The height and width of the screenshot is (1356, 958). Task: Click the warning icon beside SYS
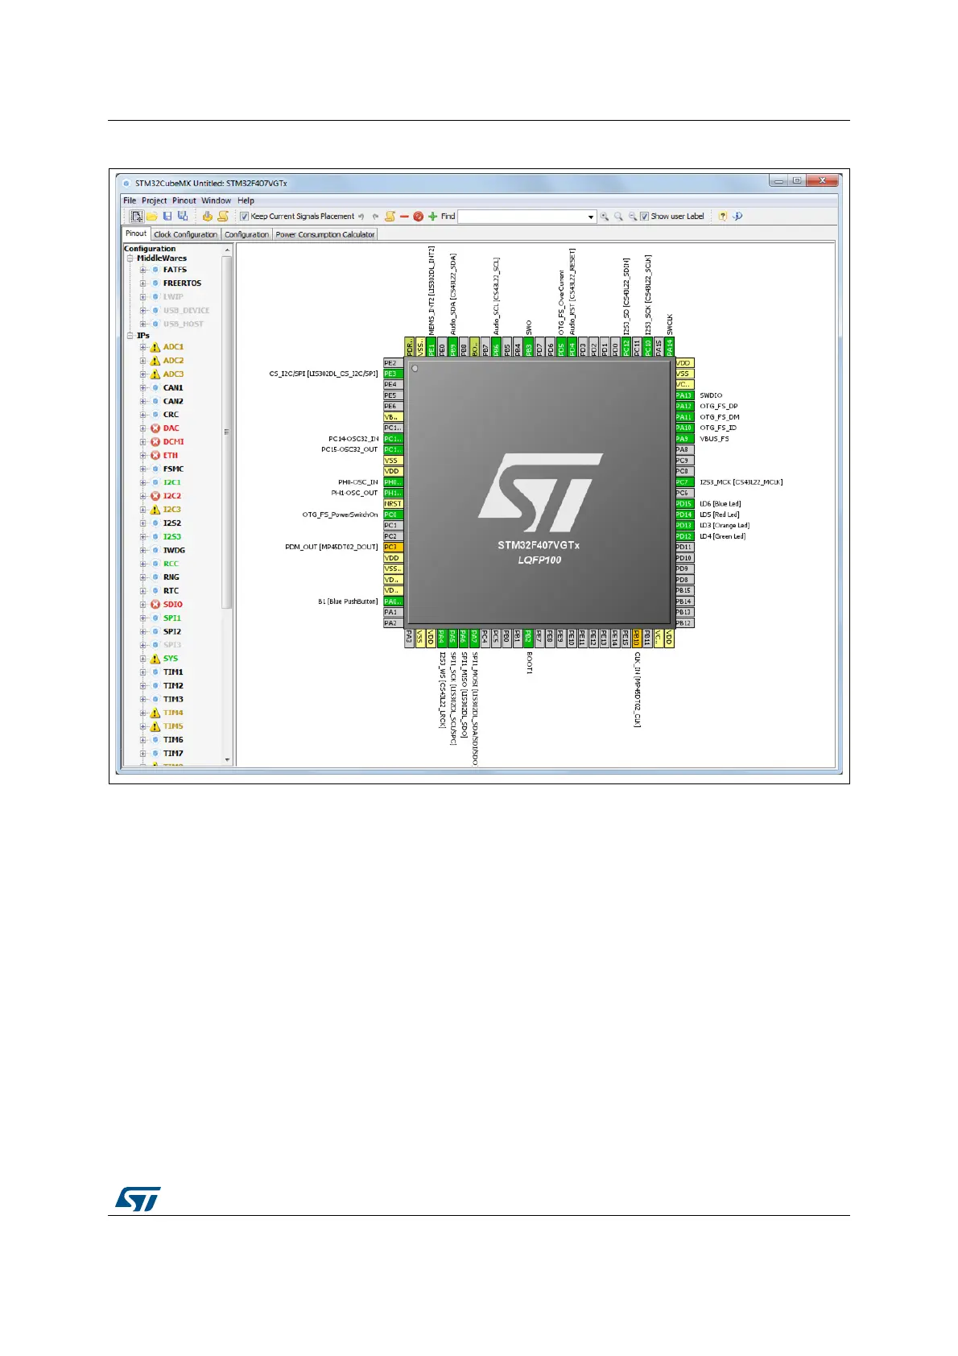pos(155,659)
